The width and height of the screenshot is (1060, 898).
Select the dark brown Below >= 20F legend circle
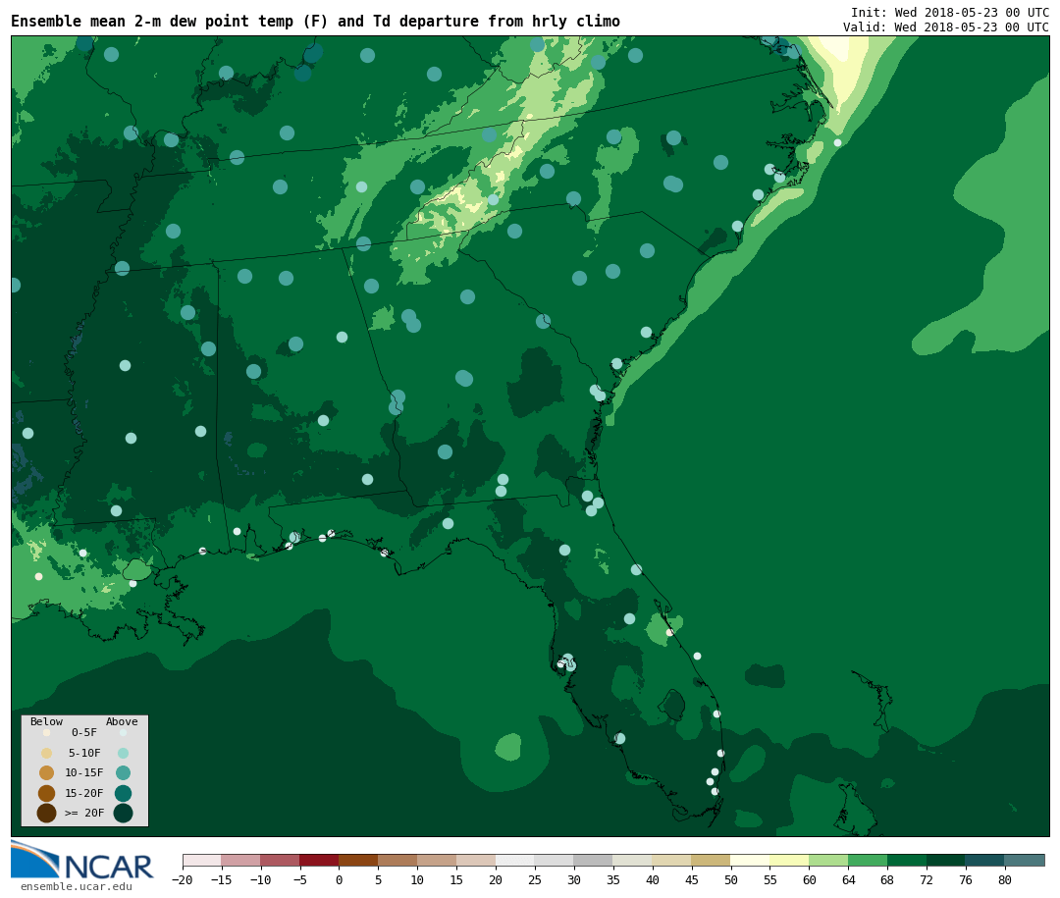(x=46, y=813)
